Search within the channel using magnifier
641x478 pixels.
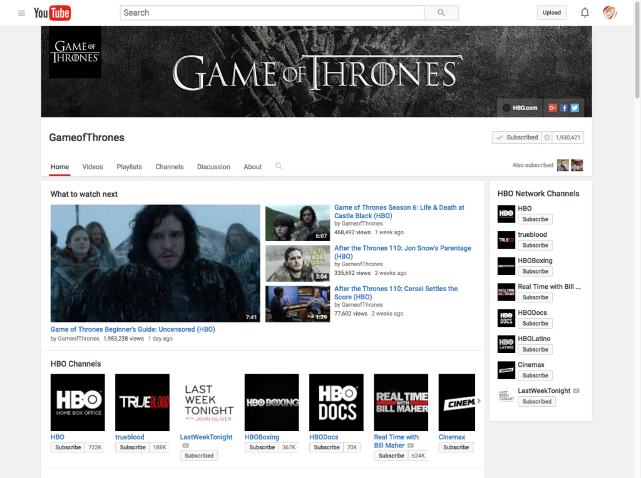point(279,166)
